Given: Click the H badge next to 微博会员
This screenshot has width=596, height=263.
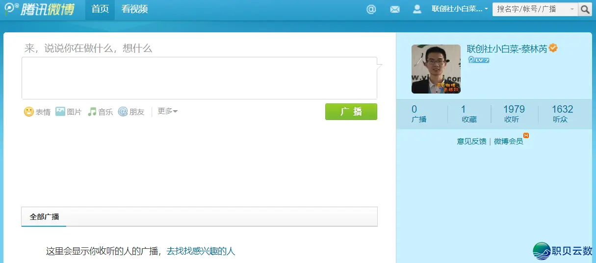Looking at the screenshot, I should (x=526, y=135).
